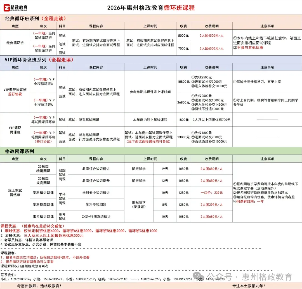Click the ③进入体检补交10300元 line
Screen dimensions: 302x289
pos(209,86)
